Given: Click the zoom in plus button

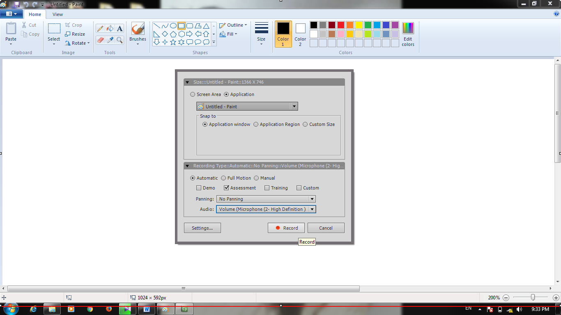Looking at the screenshot, I should click(x=556, y=298).
